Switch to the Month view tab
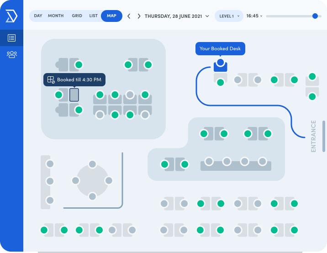The height and width of the screenshot is (253, 327). [x=56, y=16]
